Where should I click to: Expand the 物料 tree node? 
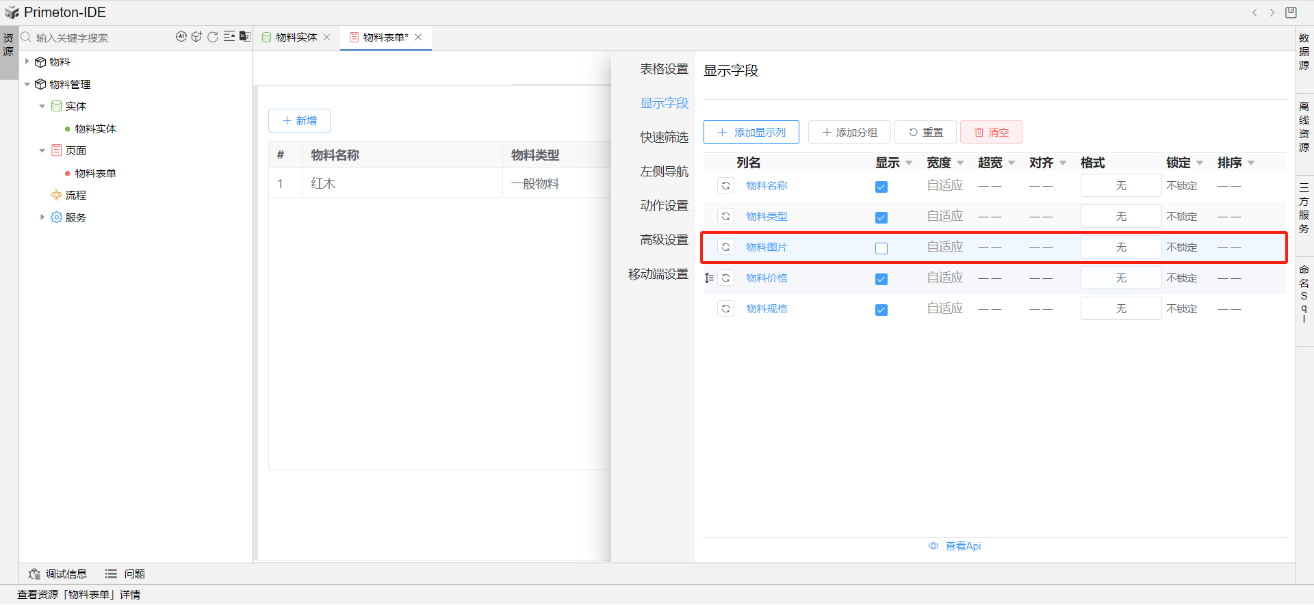pos(27,62)
